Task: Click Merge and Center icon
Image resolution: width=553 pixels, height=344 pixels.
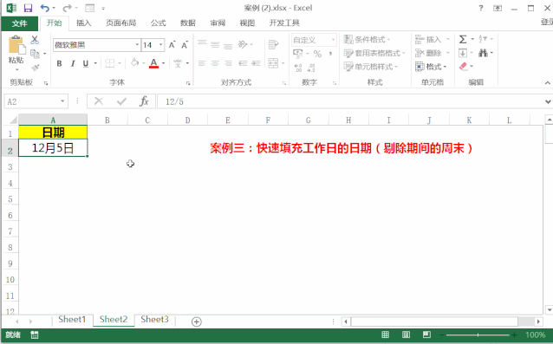Action: 273,63
